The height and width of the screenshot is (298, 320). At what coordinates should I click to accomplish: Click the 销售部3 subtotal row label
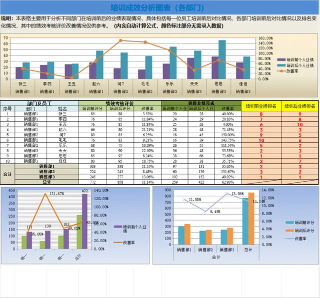tap(46, 177)
